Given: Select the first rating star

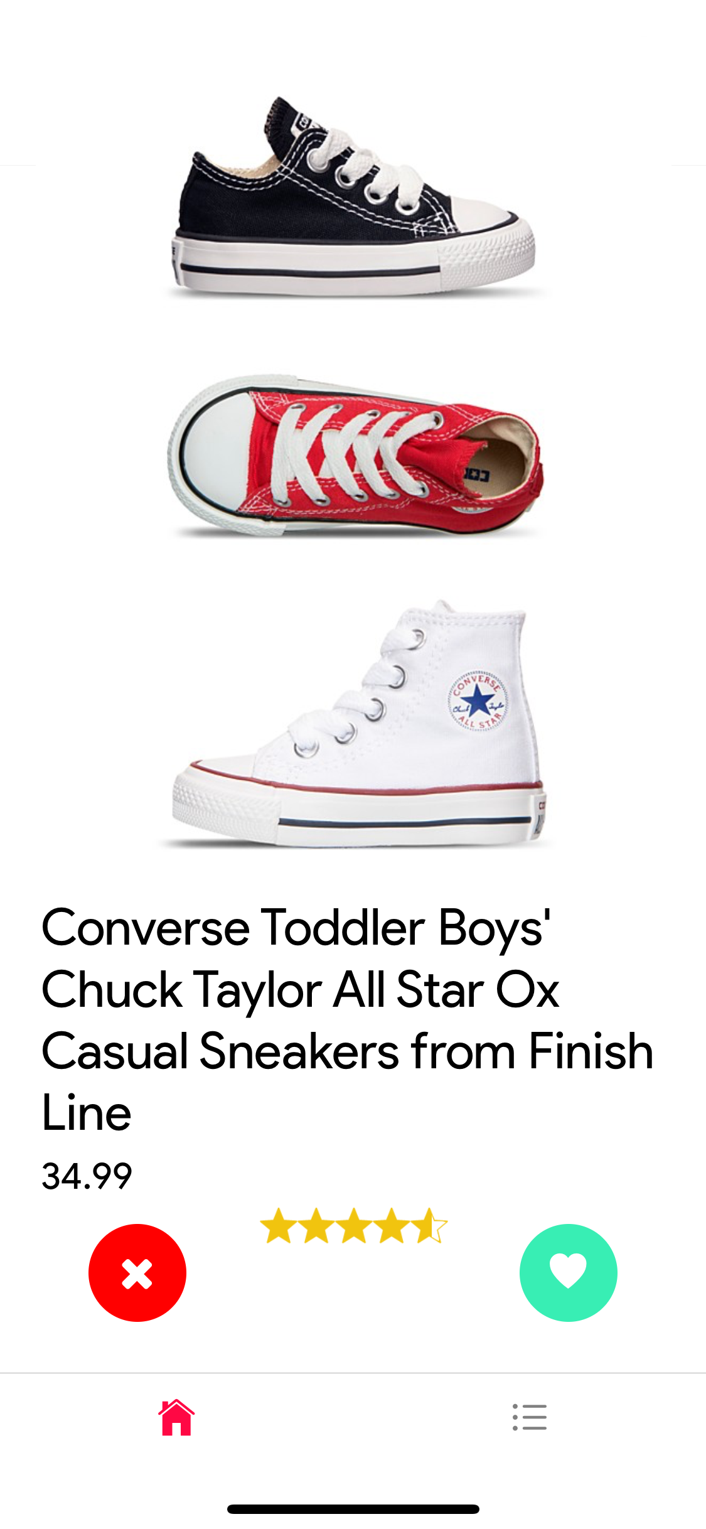Looking at the screenshot, I should (279, 1226).
